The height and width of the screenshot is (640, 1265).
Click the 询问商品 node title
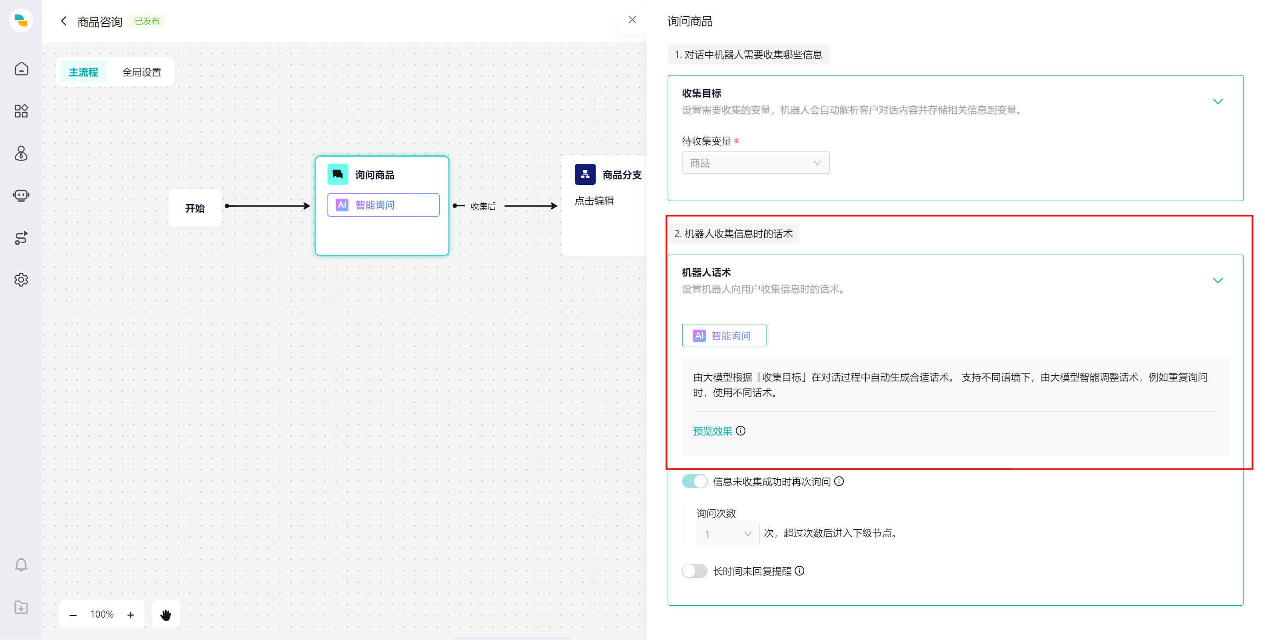(375, 175)
